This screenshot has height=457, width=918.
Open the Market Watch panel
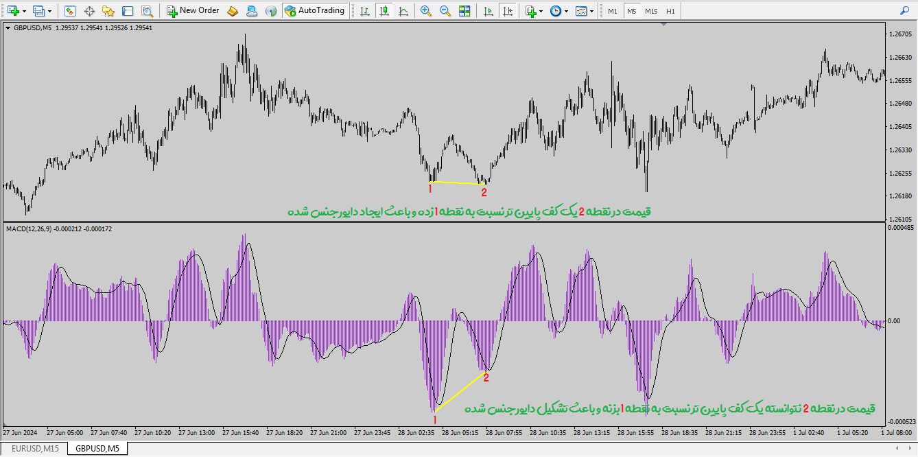pyautogui.click(x=69, y=11)
